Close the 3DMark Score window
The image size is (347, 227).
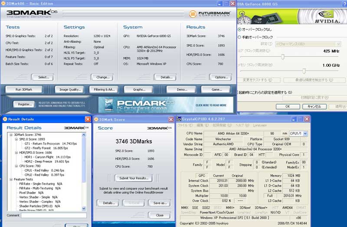[171, 119]
